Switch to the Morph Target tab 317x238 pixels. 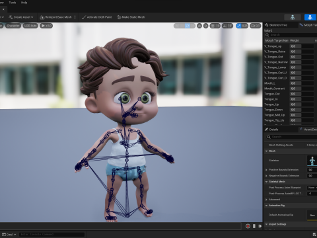coord(308,25)
